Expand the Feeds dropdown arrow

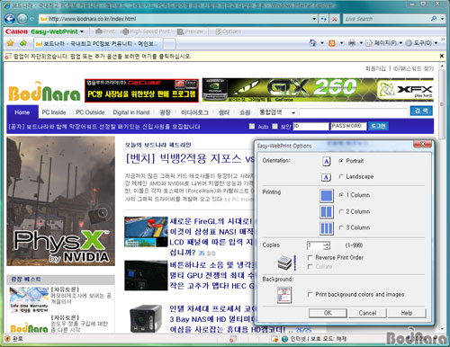pos(341,43)
